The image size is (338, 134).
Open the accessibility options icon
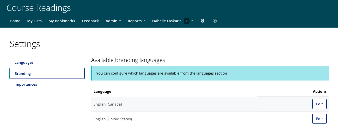tap(215, 21)
